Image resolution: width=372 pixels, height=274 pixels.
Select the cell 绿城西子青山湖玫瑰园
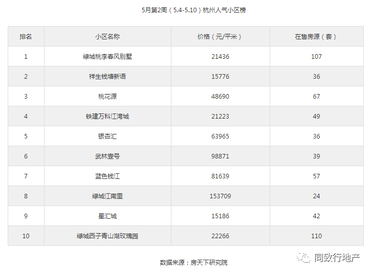click(107, 236)
